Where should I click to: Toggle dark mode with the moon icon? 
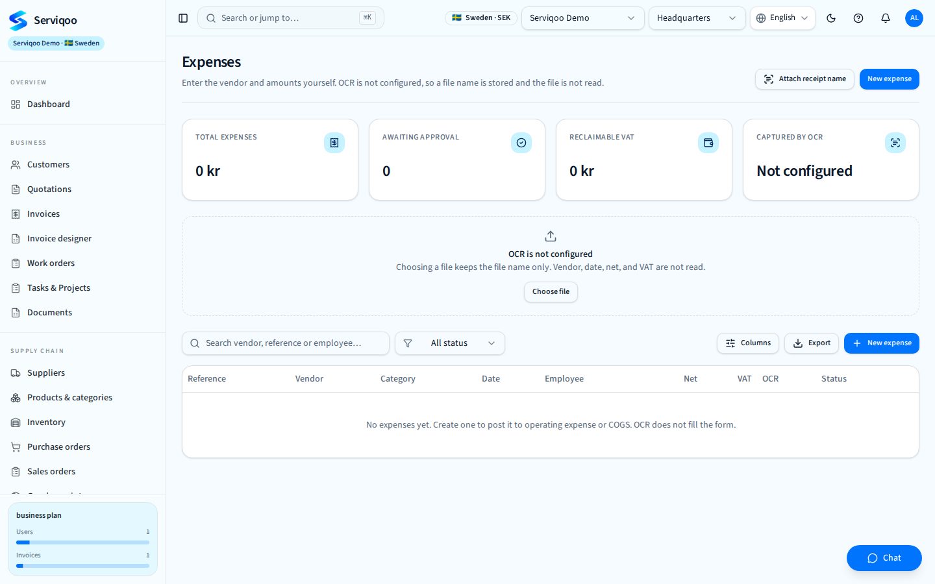click(x=831, y=18)
